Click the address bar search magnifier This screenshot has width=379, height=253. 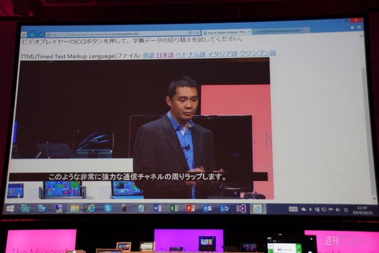[x=190, y=33]
